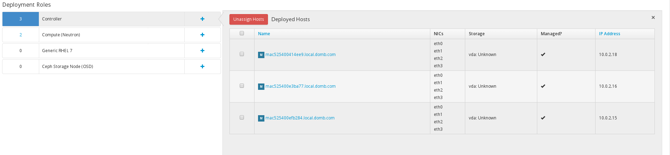Click eth2 in mac525400e3ba77 row

438,90
